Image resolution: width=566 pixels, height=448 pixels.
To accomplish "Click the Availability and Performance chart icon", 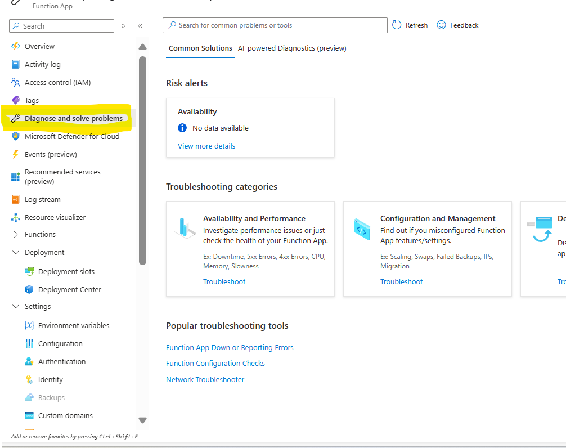I will (x=185, y=228).
